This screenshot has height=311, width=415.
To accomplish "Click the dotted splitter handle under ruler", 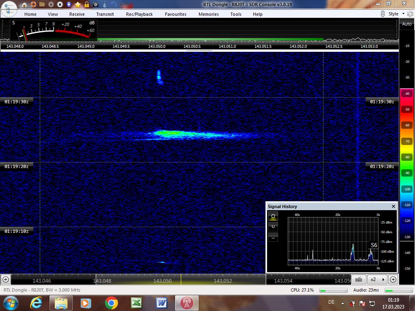I will [x=199, y=51].
